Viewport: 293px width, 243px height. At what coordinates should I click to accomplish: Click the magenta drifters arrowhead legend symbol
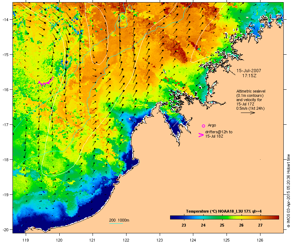click(201, 135)
